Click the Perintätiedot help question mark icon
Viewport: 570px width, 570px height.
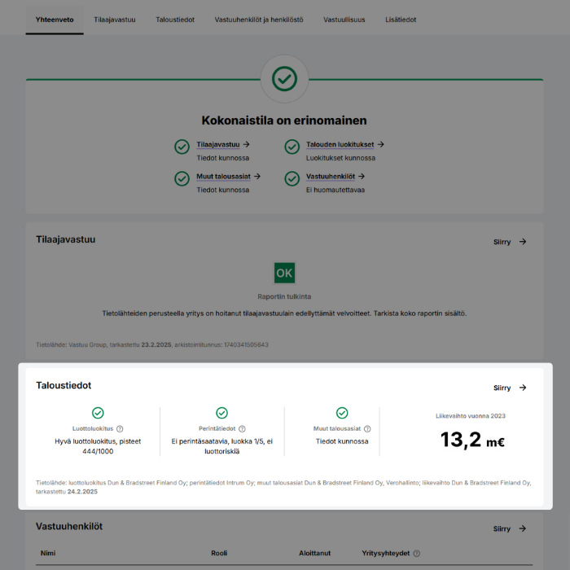click(x=242, y=429)
